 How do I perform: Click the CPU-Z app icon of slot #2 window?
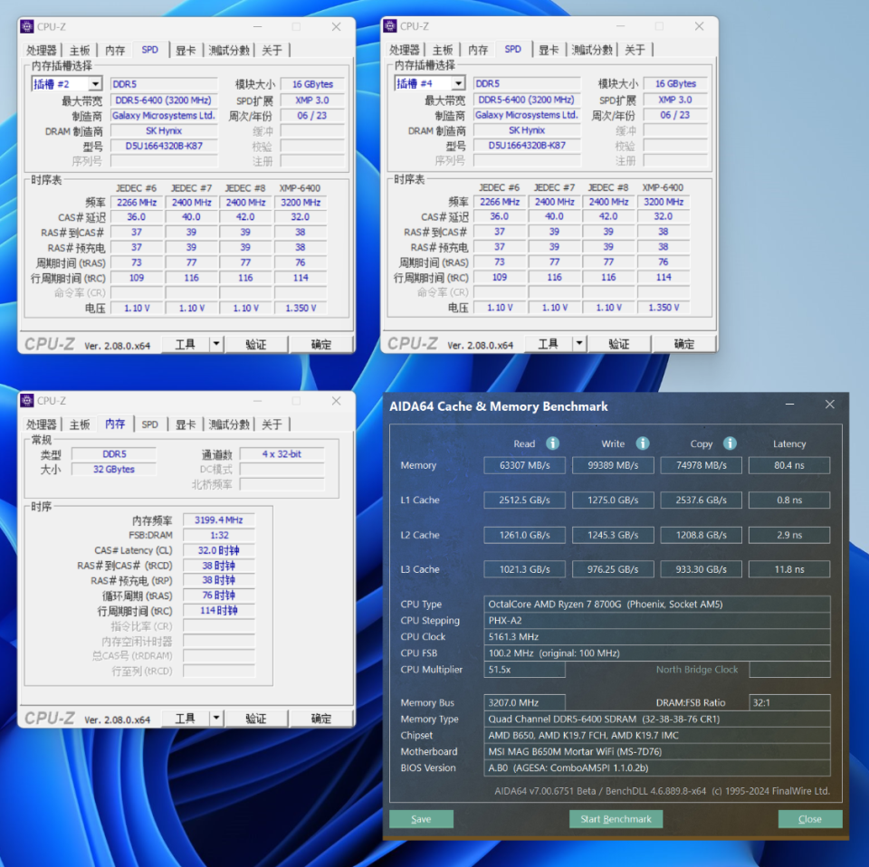tap(27, 26)
